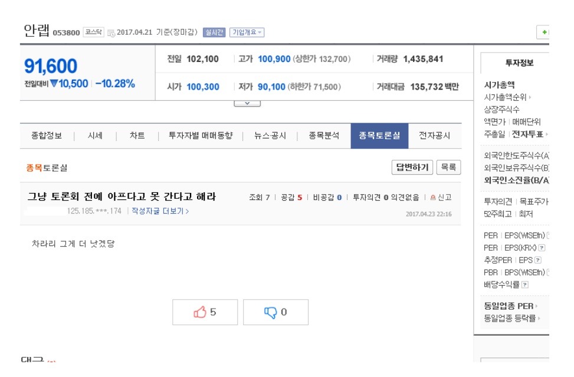Open the 차트 tab
This screenshot has height=377, width=574.
(x=137, y=136)
